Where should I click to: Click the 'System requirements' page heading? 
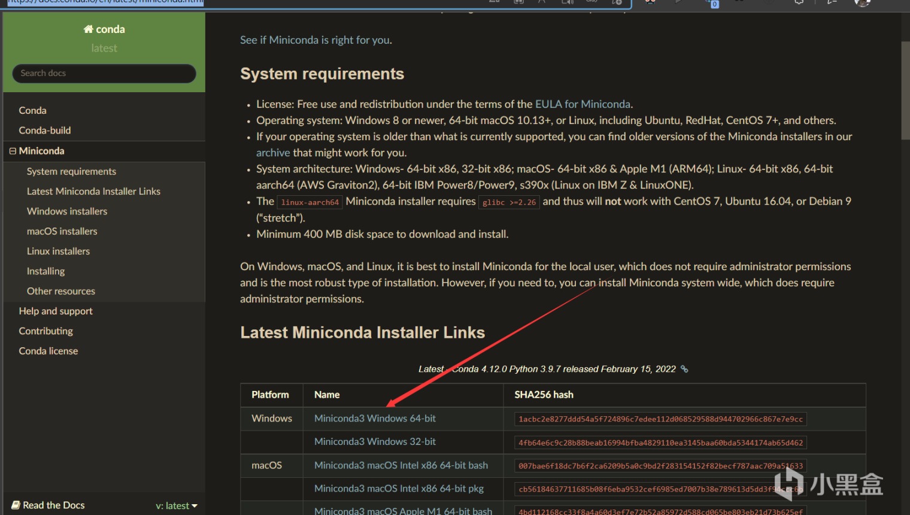[322, 74]
